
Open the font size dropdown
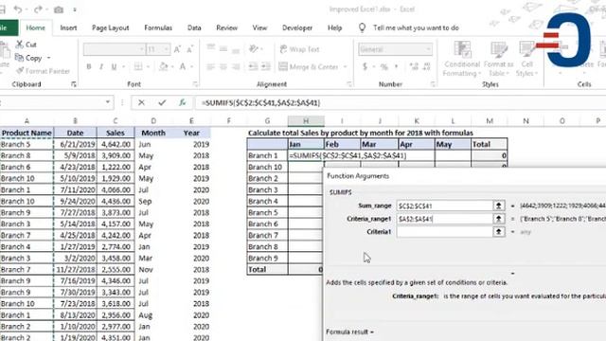click(167, 49)
